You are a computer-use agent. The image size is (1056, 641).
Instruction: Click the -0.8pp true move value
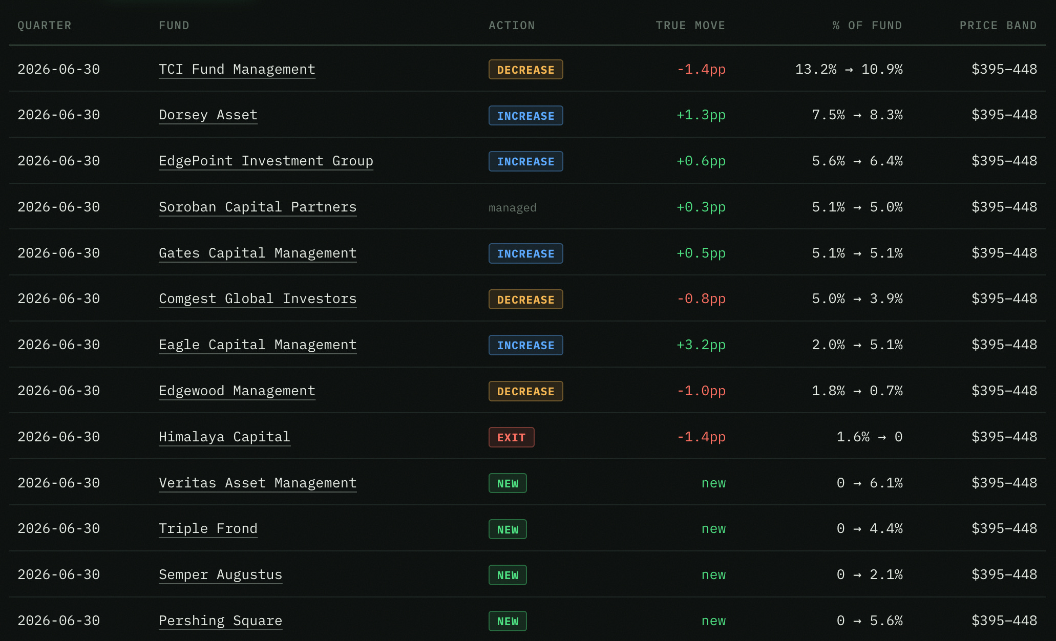(x=701, y=298)
